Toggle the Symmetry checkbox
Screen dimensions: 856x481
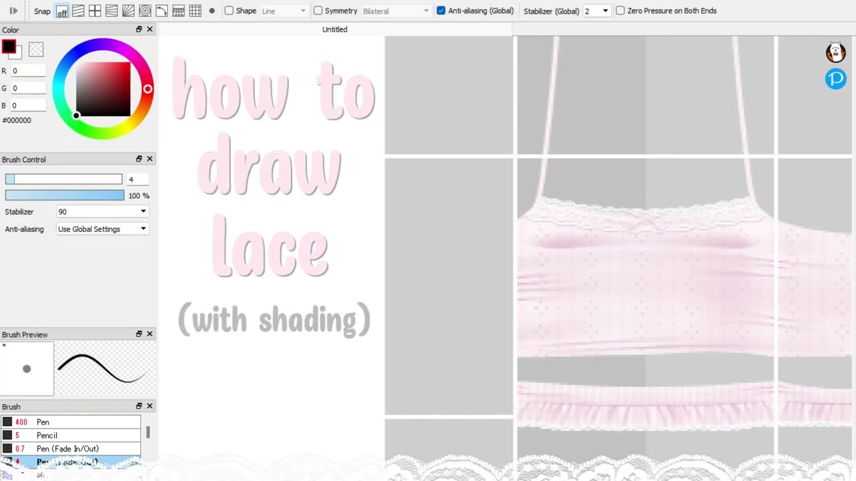318,11
